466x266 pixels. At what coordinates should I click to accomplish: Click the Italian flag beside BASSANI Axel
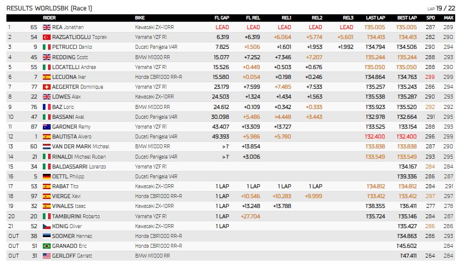point(47,117)
